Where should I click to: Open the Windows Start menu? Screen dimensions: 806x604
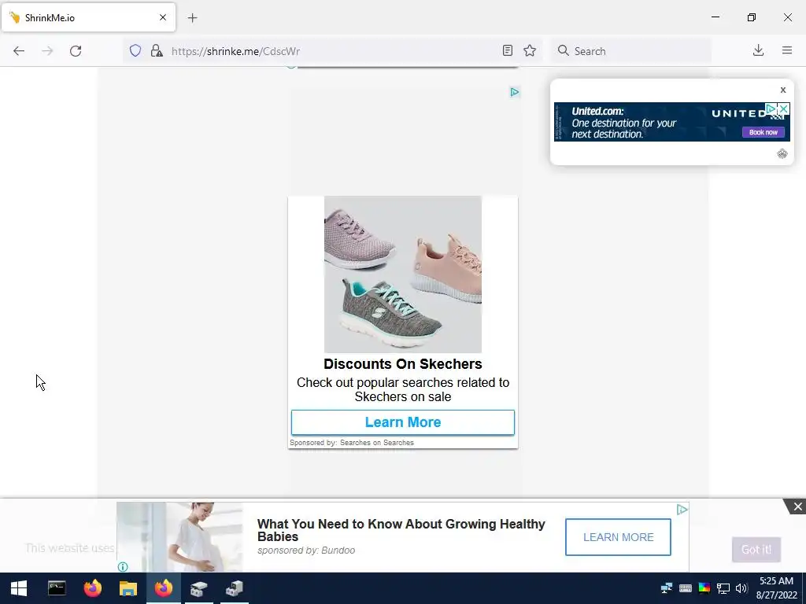(x=19, y=588)
